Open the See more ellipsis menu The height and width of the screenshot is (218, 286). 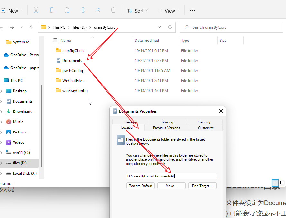click(x=192, y=10)
